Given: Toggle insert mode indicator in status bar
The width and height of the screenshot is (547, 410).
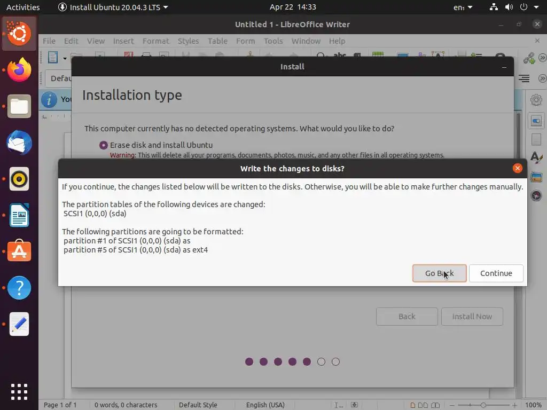Looking at the screenshot, I should 338,405.
